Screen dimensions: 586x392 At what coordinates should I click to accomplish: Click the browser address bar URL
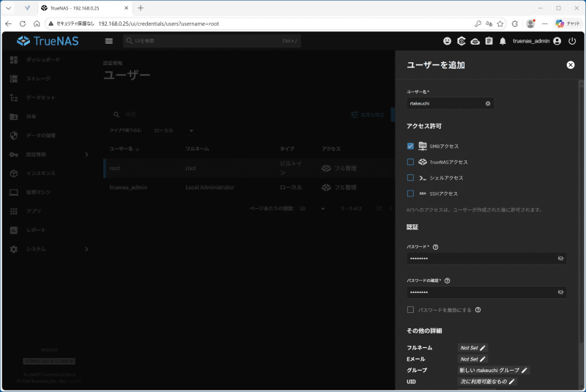158,23
